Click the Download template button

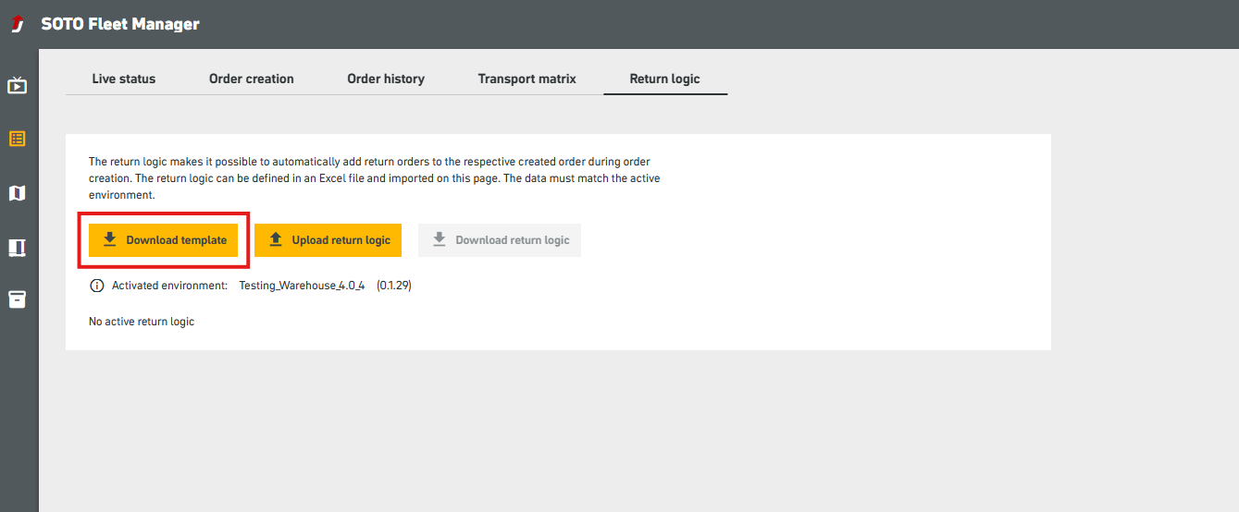164,239
